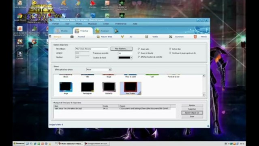Click the Vidéo film strip icon
The height and width of the screenshot is (146, 259).
[x=146, y=36]
